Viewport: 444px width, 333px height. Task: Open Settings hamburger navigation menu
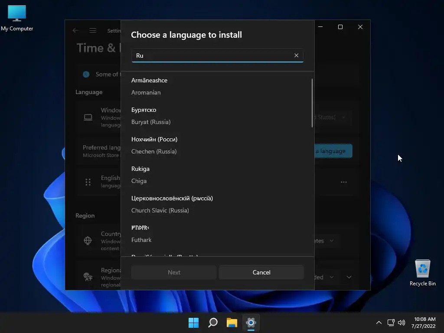tap(93, 30)
